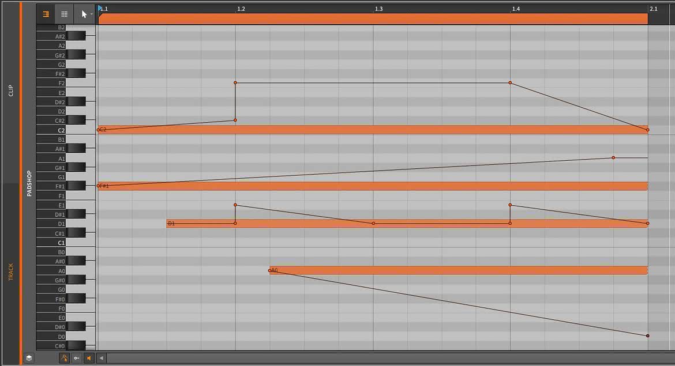
Task: Select the long F#1 note bar
Action: click(x=373, y=186)
